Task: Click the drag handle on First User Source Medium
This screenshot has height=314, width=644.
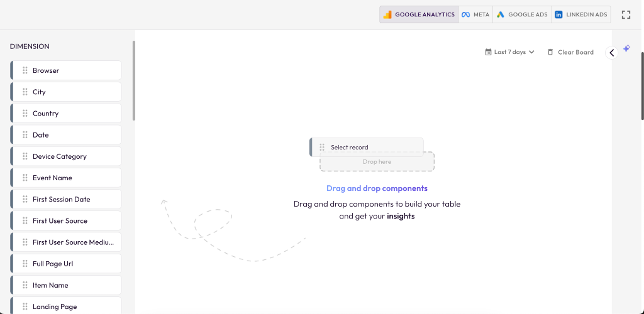Action: [x=25, y=242]
